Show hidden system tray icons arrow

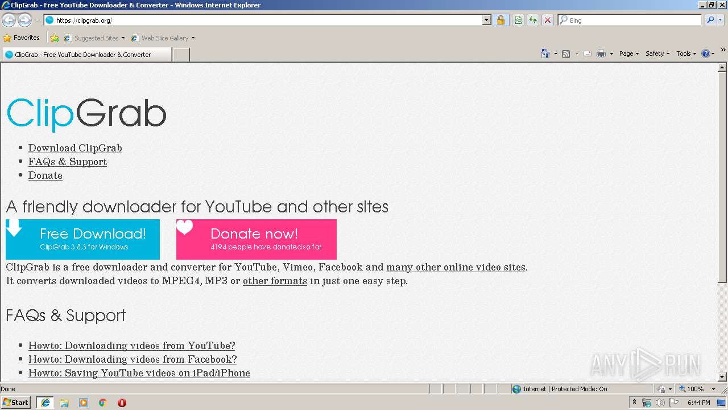coord(635,402)
